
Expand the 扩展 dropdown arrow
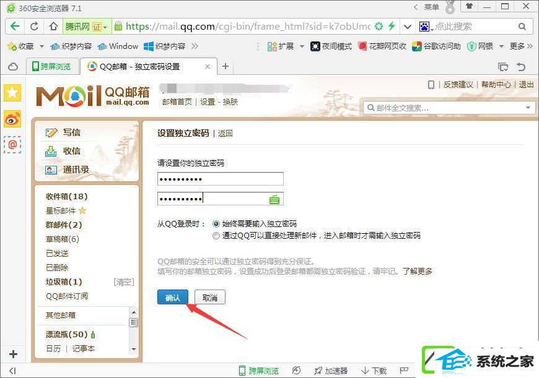click(302, 46)
